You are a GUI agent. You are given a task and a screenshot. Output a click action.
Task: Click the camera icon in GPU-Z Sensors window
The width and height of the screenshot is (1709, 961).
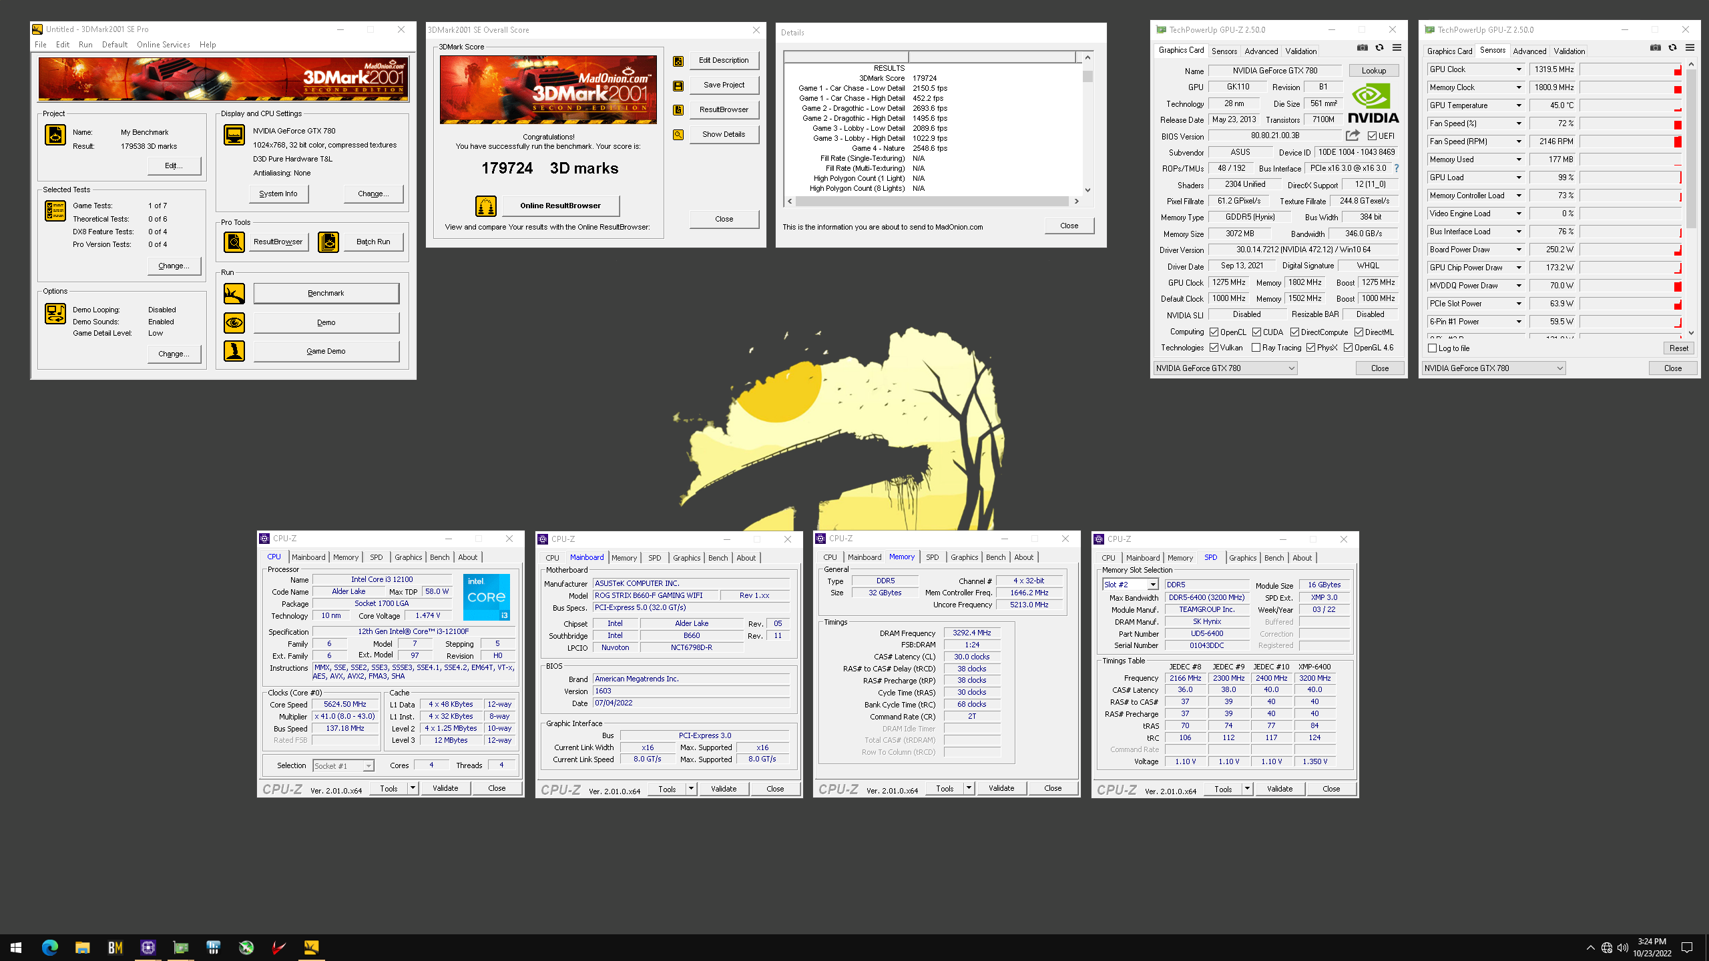click(x=1656, y=48)
